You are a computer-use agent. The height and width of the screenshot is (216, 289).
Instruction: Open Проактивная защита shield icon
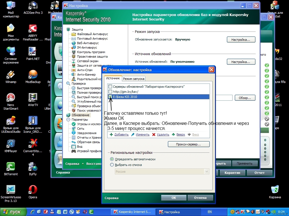[74, 57]
